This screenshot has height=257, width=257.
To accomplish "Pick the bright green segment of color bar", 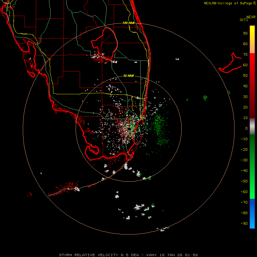I will [252, 192].
